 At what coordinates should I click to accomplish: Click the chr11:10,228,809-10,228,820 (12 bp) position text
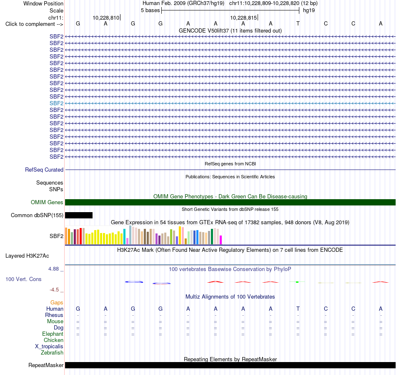tap(273, 3)
